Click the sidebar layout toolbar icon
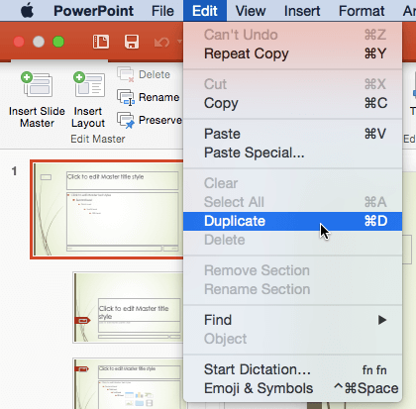416x409 pixels. 101,42
